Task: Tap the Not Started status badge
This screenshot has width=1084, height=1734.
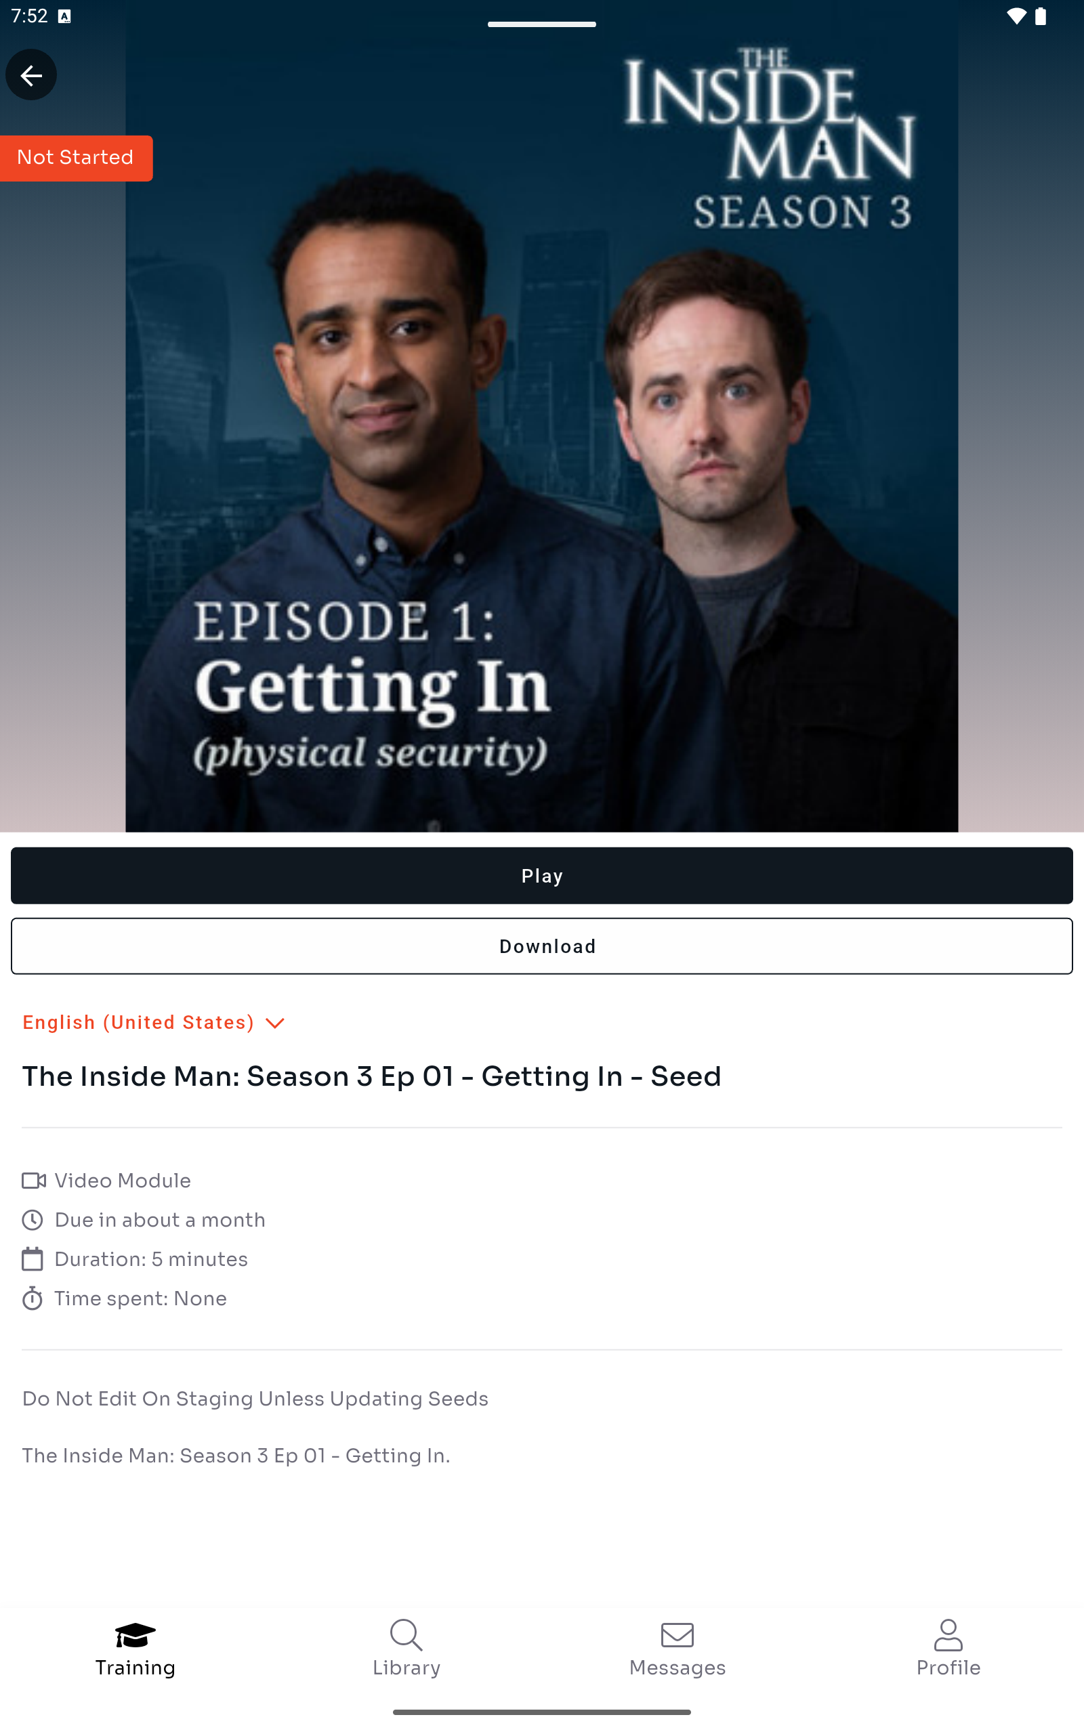Action: (75, 158)
